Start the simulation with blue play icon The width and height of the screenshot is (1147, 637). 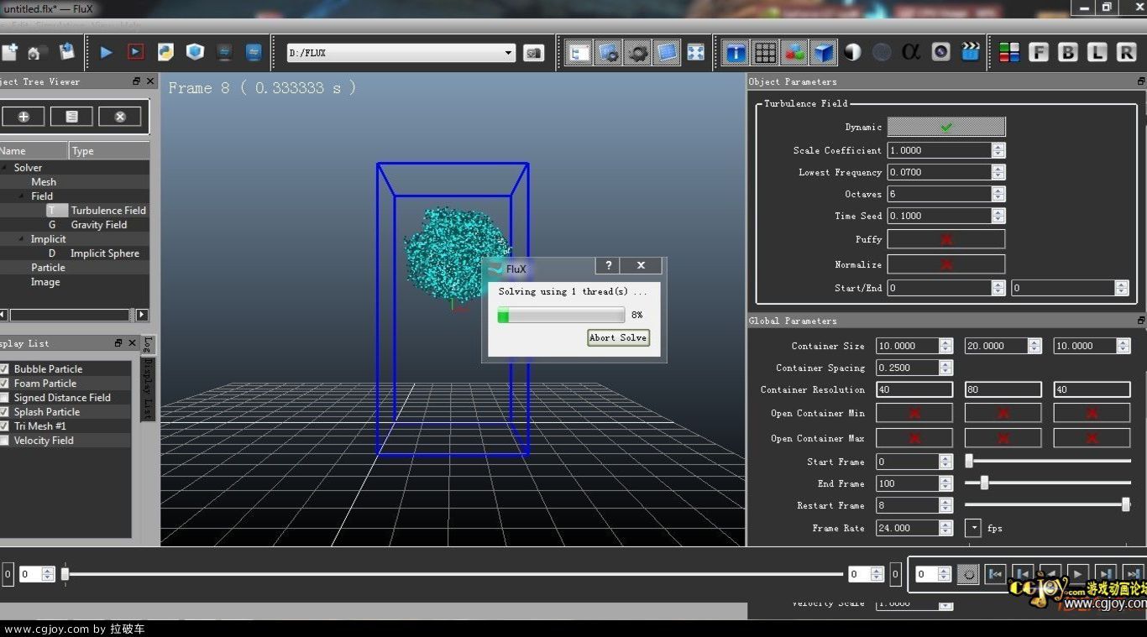pyautogui.click(x=106, y=52)
